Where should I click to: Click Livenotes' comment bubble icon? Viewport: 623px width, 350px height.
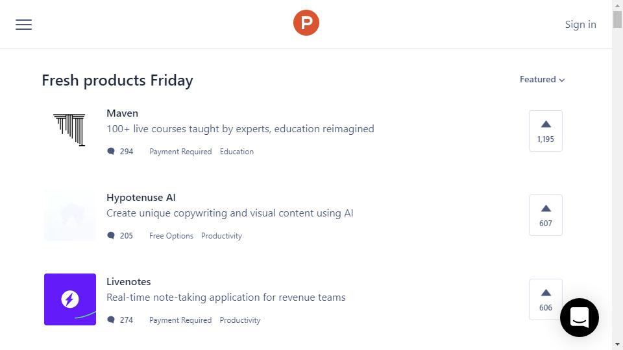[111, 320]
